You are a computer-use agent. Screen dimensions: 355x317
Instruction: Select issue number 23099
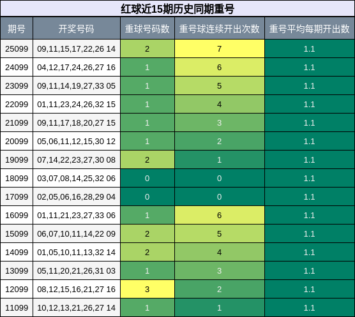point(17,86)
